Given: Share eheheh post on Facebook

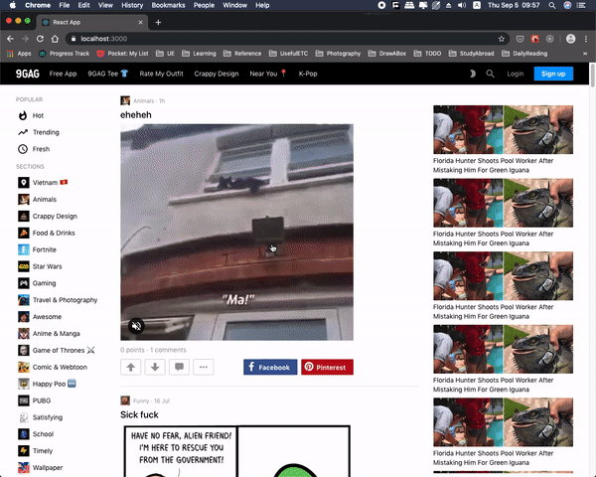Looking at the screenshot, I should pyautogui.click(x=270, y=367).
